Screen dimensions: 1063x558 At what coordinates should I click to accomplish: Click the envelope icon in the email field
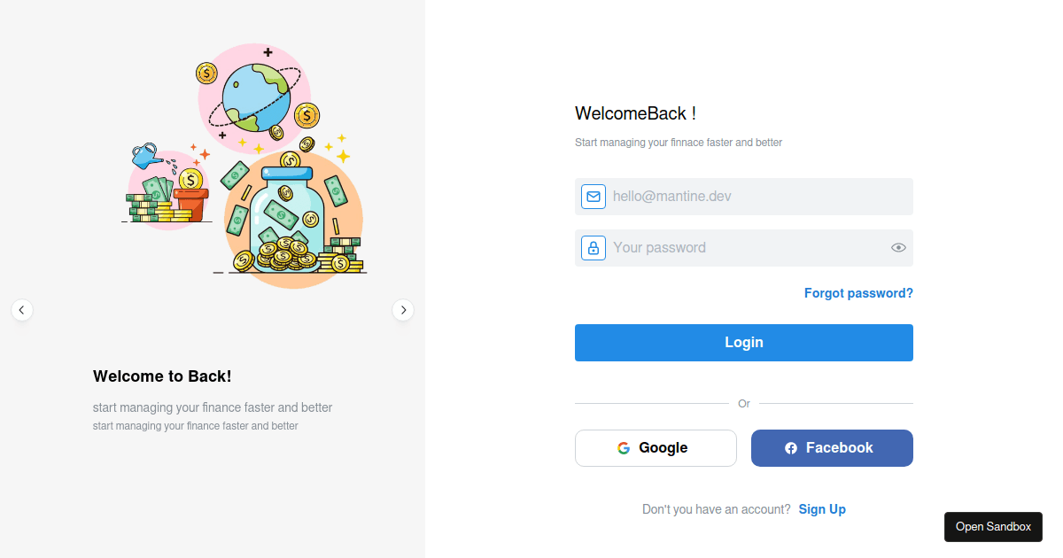[x=593, y=196]
